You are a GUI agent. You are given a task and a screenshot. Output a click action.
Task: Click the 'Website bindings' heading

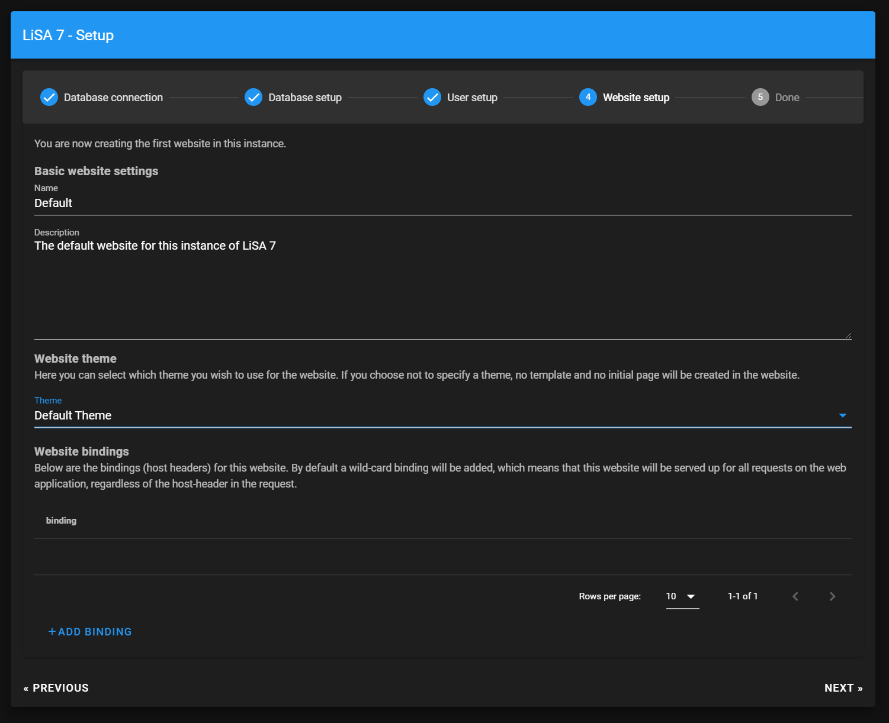pyautogui.click(x=82, y=451)
